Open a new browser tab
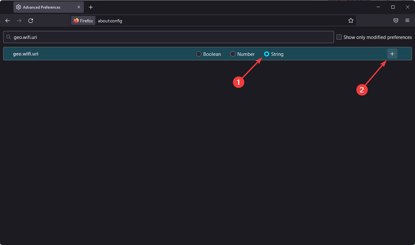 [91, 7]
